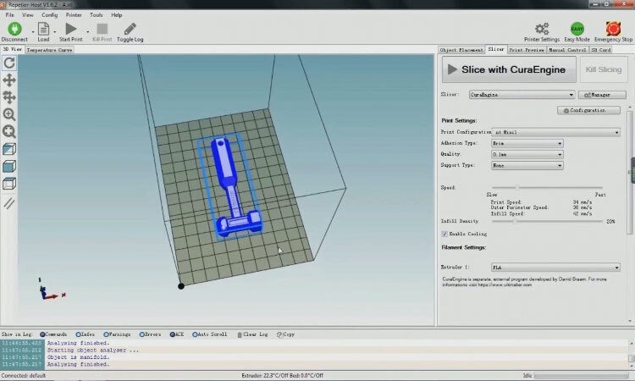Open the Support Type dropdown
This screenshot has width=635, height=381.
tap(527, 165)
